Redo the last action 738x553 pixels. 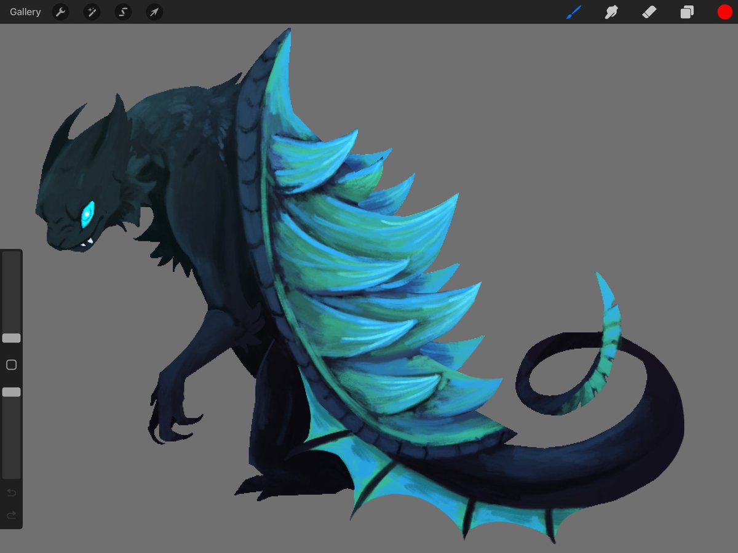tap(11, 515)
